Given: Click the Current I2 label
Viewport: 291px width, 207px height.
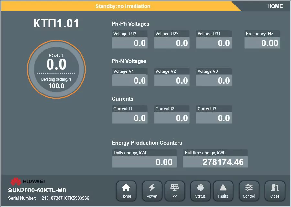Looking at the screenshot, I should pos(165,109).
